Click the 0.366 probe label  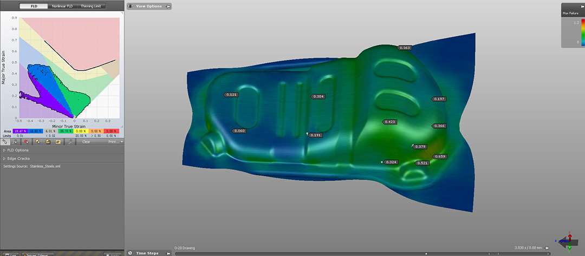(439, 126)
